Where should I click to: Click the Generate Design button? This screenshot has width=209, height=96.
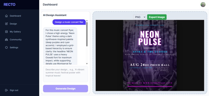click(x=65, y=89)
